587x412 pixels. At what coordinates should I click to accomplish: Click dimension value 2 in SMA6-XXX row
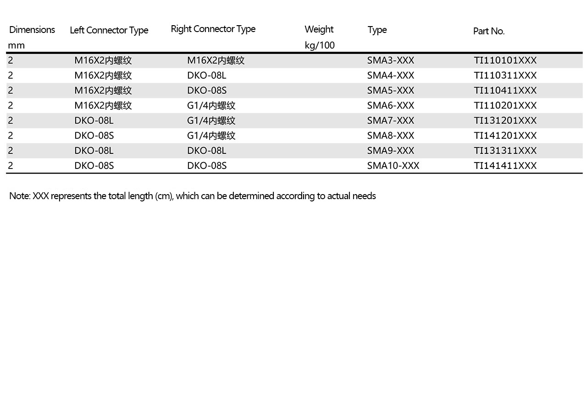(11, 106)
